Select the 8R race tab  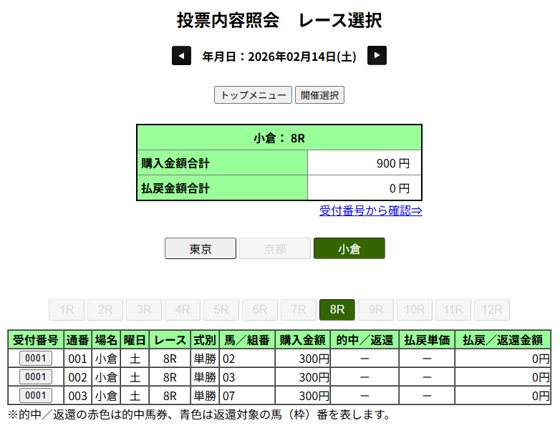pyautogui.click(x=337, y=310)
